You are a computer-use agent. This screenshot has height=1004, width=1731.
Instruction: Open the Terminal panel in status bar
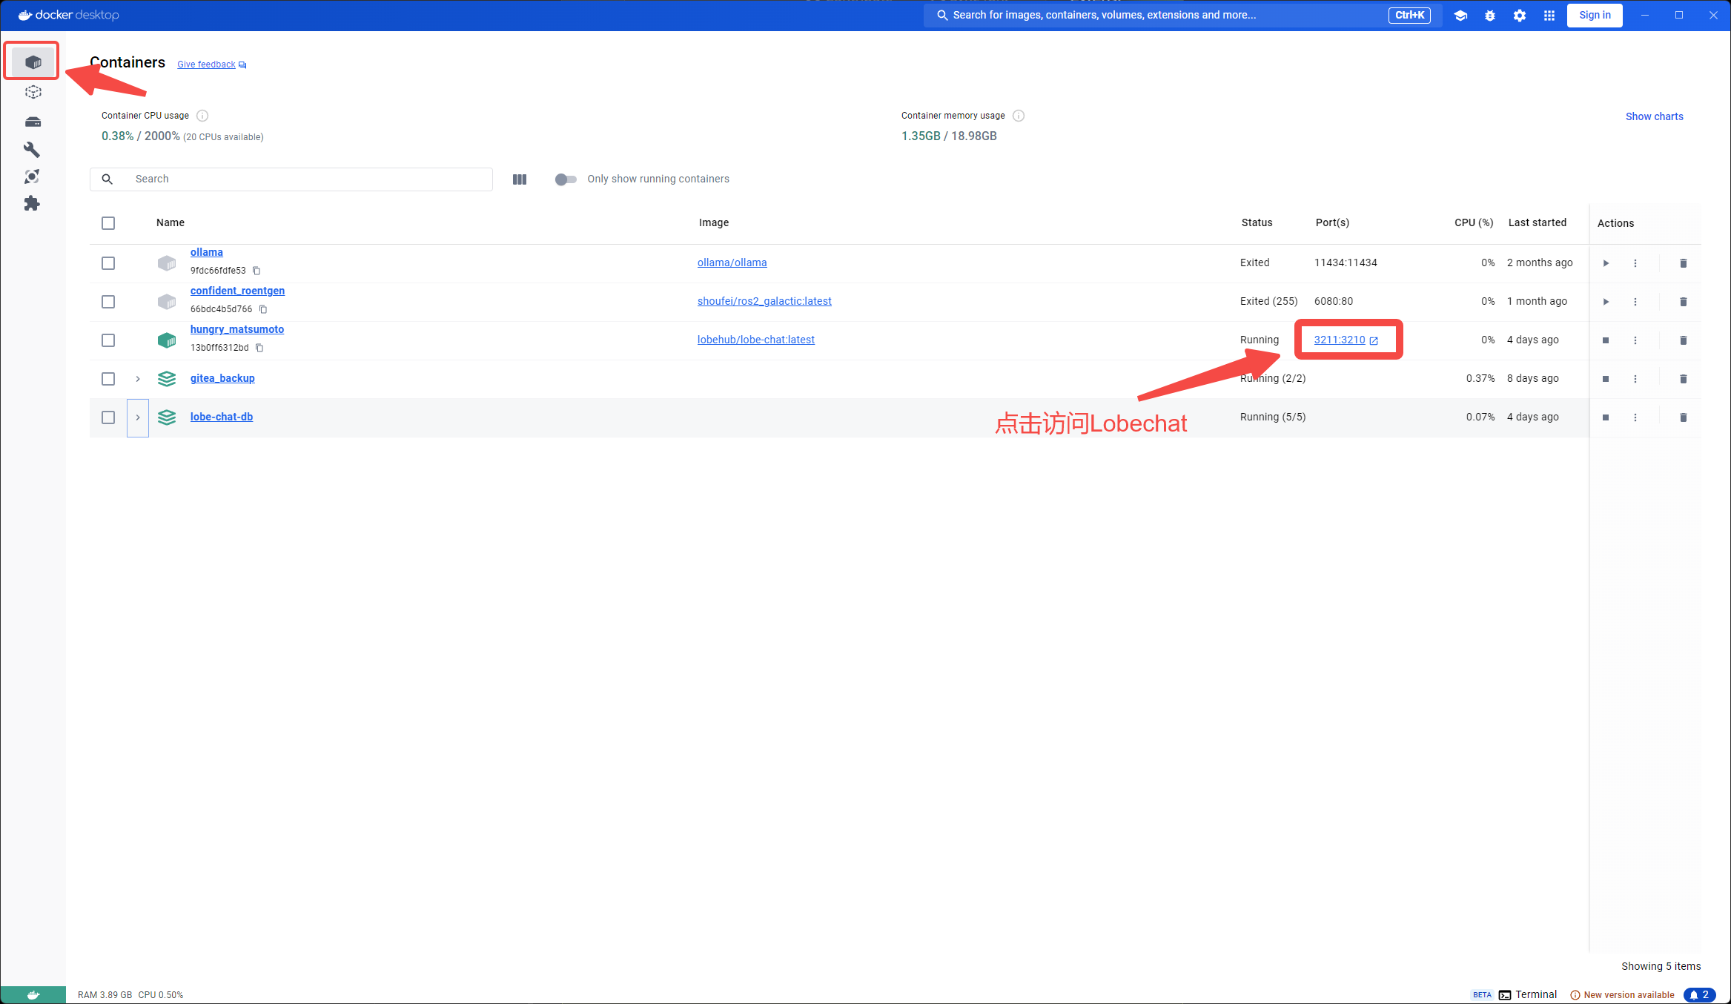[x=1528, y=994]
